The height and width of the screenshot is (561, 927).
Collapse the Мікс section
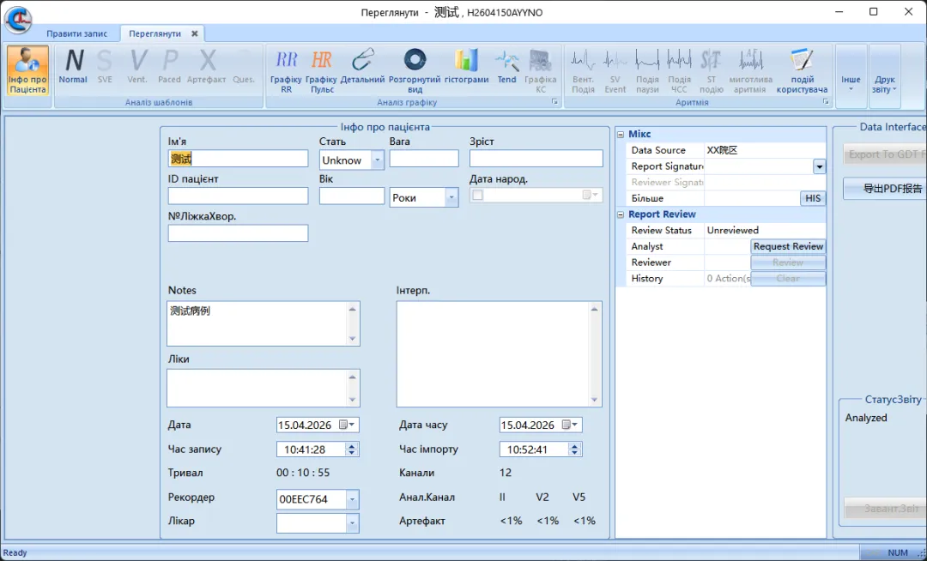621,135
